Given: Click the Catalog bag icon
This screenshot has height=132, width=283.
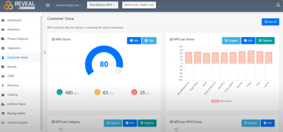Looking at the screenshot, I should 3,95.
